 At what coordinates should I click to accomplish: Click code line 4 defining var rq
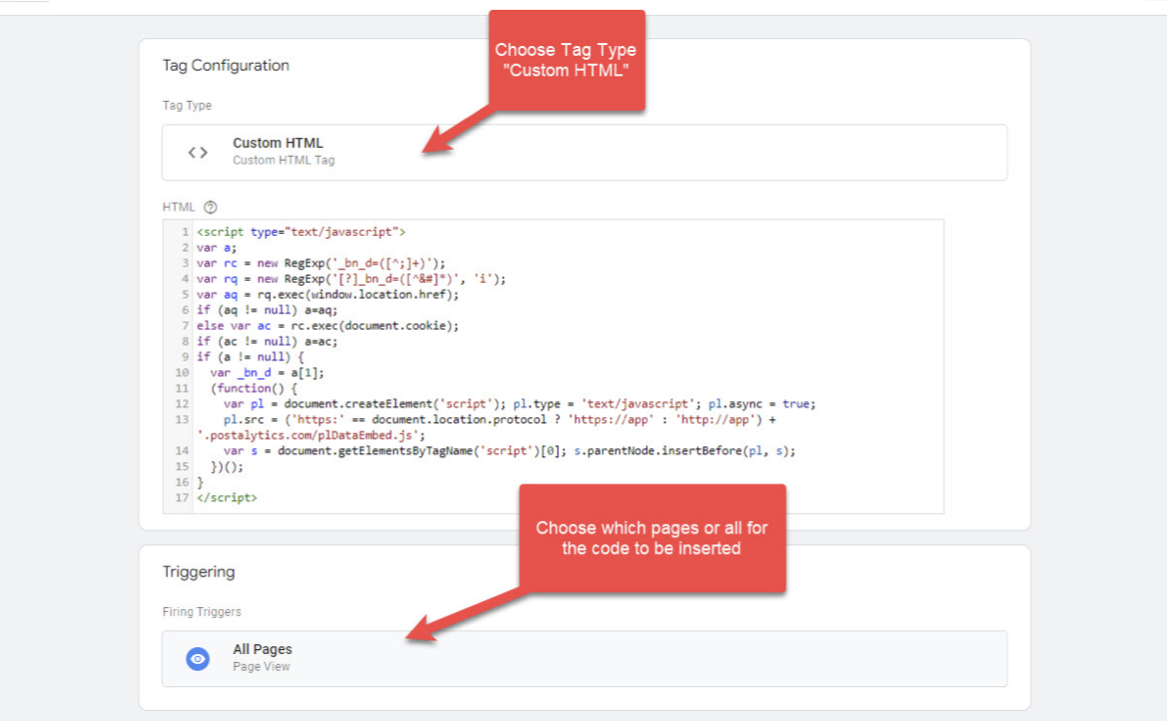[x=351, y=279]
